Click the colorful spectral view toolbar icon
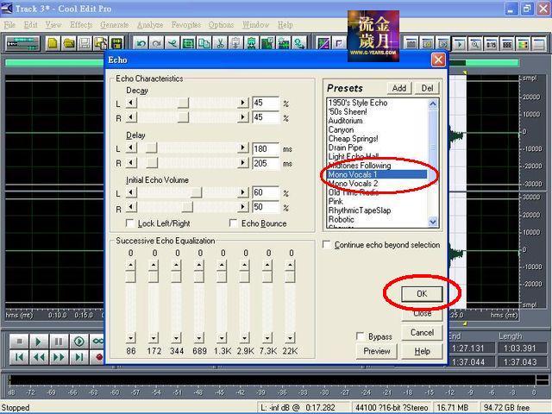 click(524, 44)
